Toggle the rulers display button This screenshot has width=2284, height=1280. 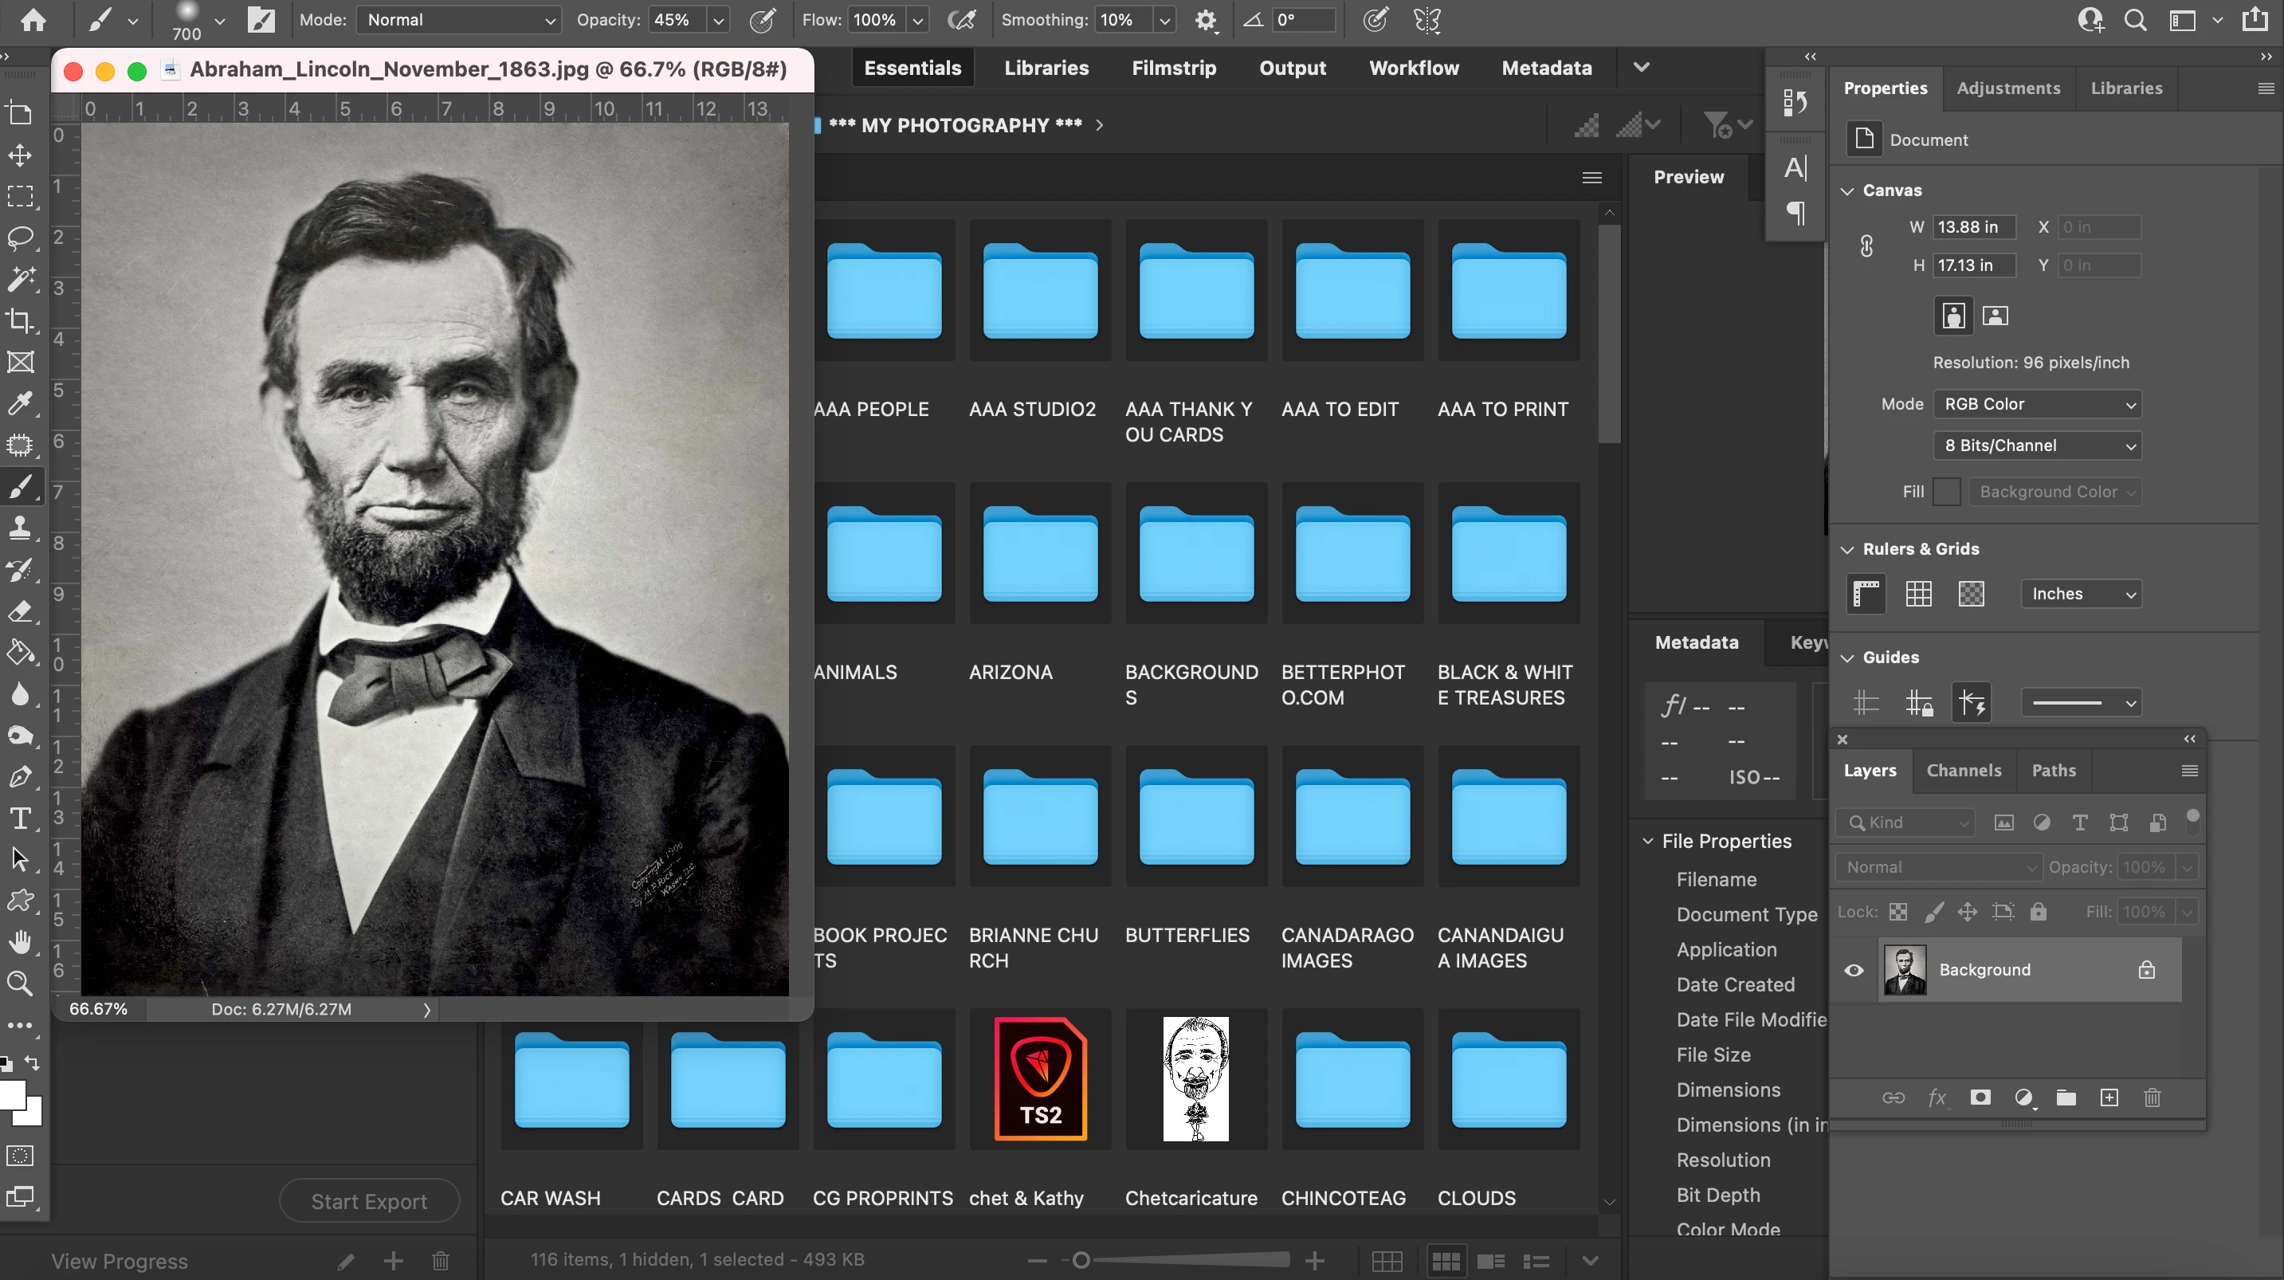pyautogui.click(x=1866, y=595)
